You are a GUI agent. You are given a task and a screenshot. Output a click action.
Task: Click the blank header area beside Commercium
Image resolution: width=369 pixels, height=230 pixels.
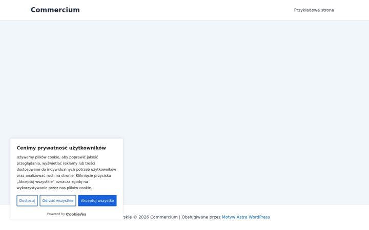click(186, 10)
